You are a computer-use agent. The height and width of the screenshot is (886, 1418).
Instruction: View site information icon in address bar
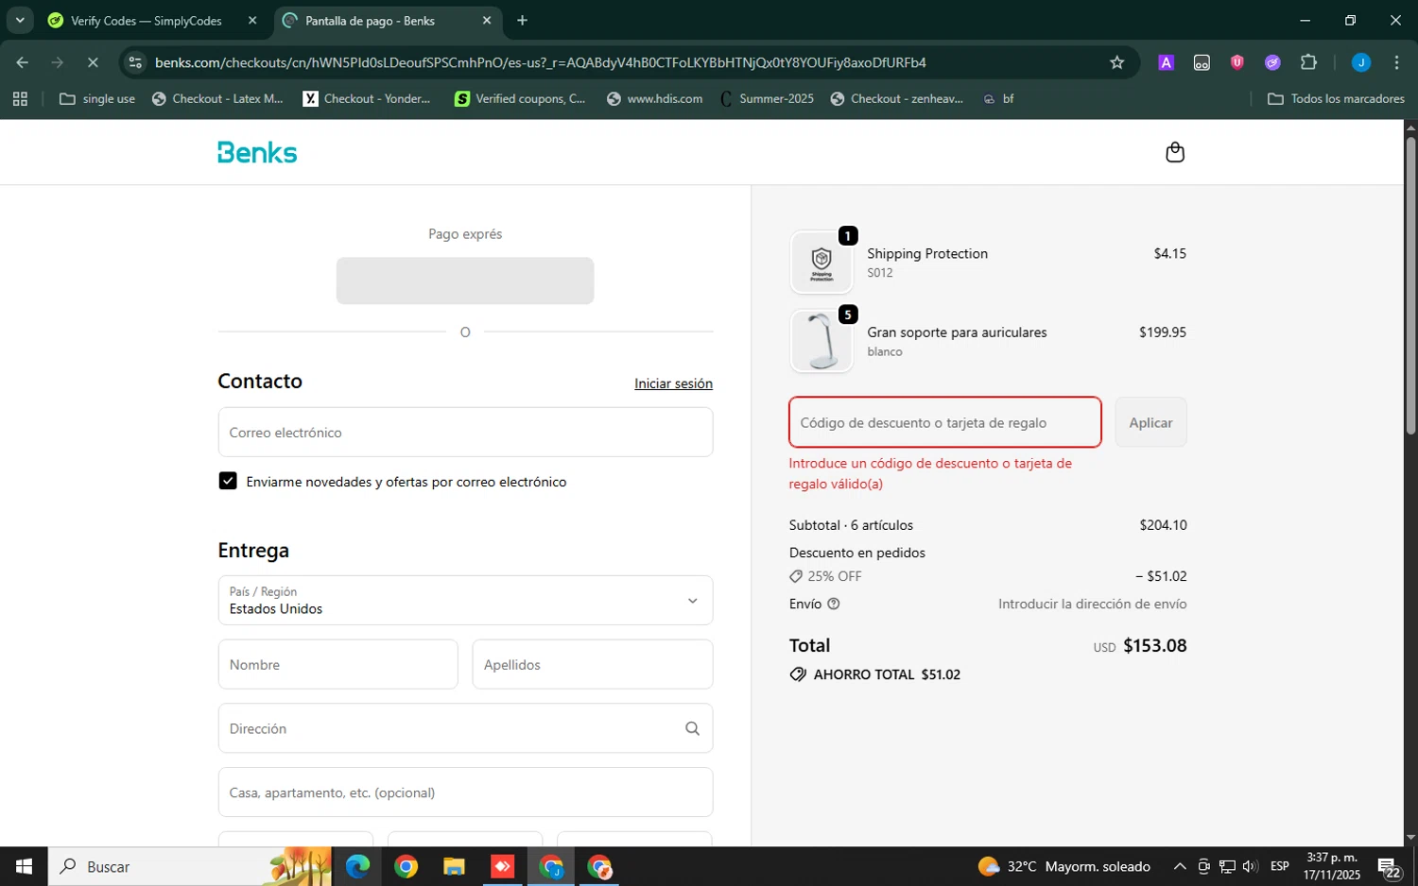coord(135,62)
